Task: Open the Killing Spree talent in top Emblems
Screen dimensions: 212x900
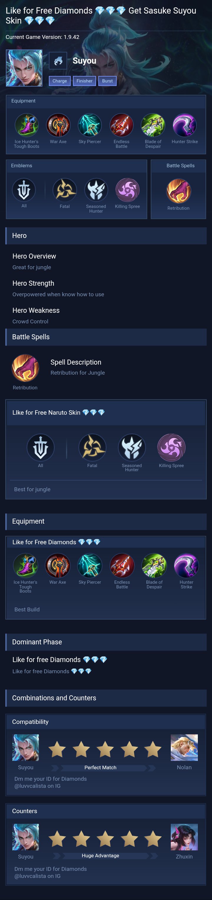Action: pos(127,190)
